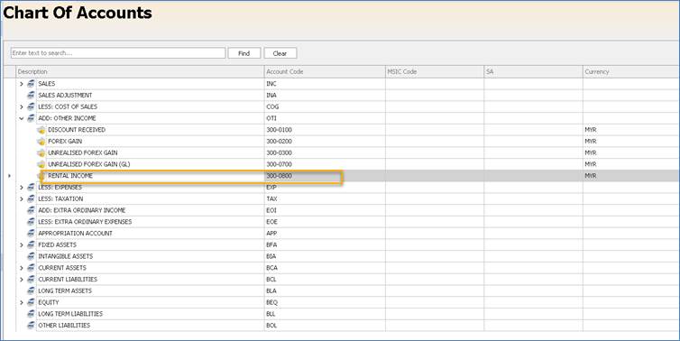Expand the CURRENT ASSETS group
Viewport: 680px width, 341px height.
pos(22,268)
